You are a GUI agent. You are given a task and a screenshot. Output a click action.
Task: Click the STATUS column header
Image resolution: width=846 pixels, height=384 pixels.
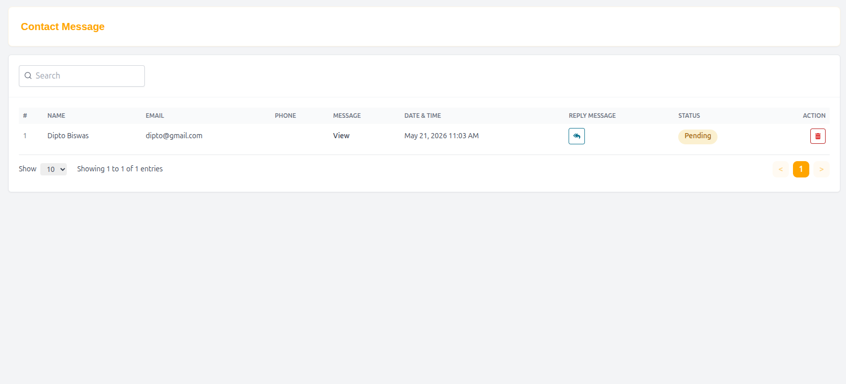[x=689, y=116]
